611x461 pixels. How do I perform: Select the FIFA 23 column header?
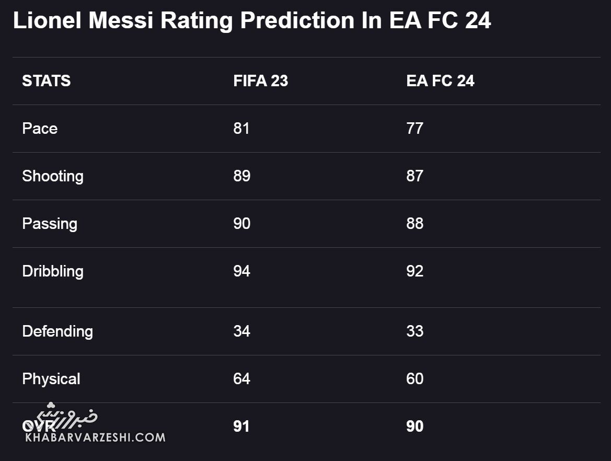260,81
